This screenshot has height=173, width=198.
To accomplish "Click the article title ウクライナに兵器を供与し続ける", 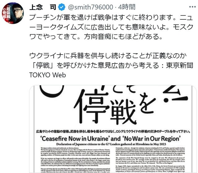I will pos(108,56).
